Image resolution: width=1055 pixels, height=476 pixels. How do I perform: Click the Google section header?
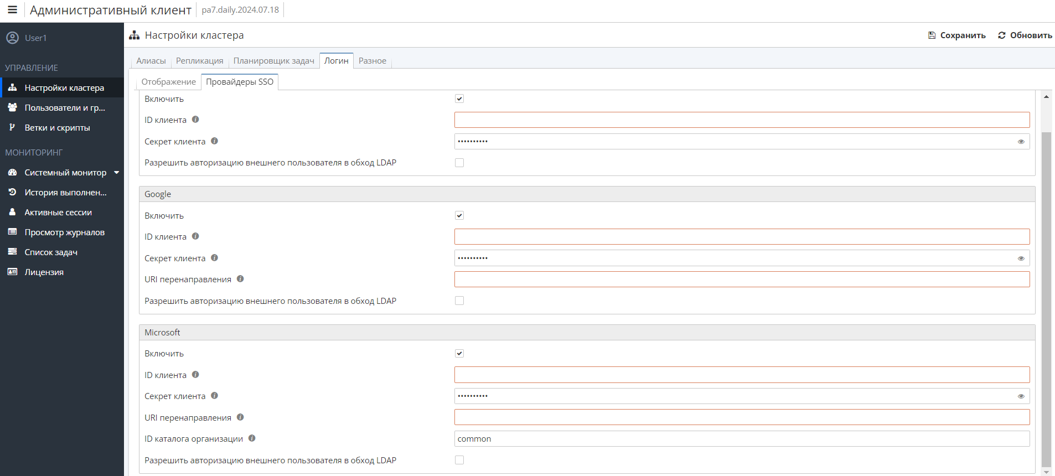(x=587, y=194)
